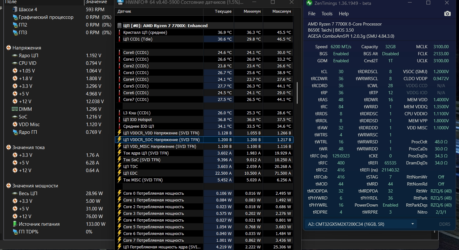Click the Датчик column header in HWiNFO
Image resolution: width=459 pixels, height=250 pixels.
point(159,11)
